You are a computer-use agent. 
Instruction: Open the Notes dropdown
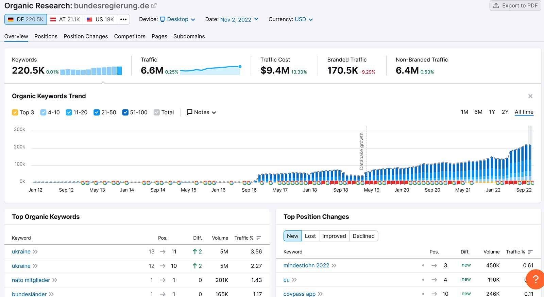coord(201,112)
